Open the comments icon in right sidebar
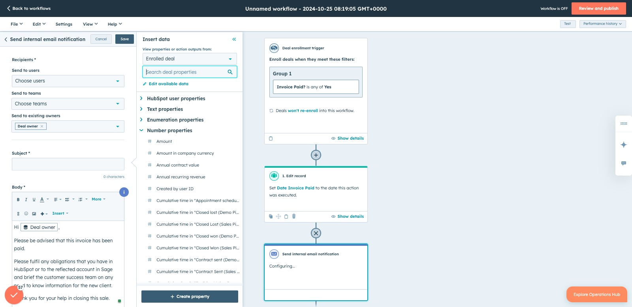Screen dimensions: 632x307 point(624,163)
